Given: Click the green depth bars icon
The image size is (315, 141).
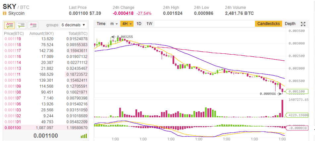Looking at the screenshot, I should click(83, 136).
